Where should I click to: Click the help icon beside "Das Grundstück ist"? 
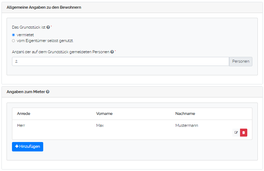(x=48, y=28)
